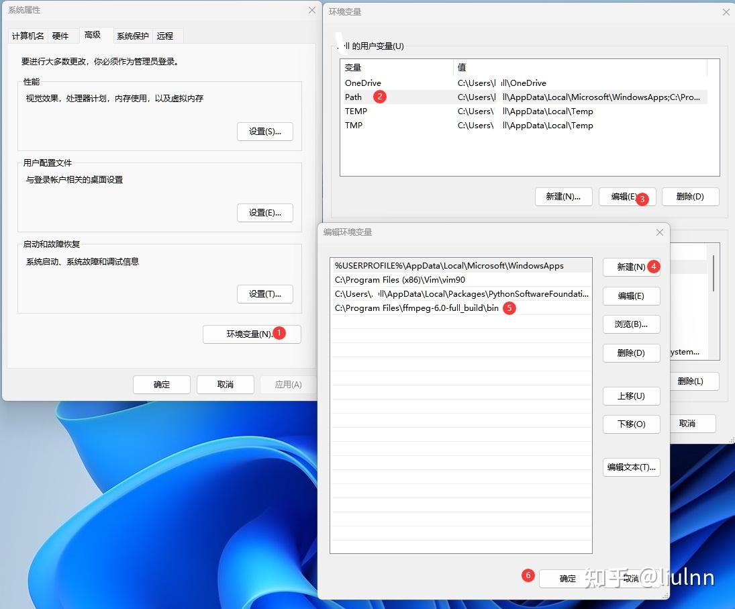Move selected path up with 上移(U)

631,396
